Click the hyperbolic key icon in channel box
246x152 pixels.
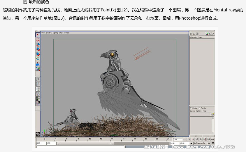click(213, 34)
